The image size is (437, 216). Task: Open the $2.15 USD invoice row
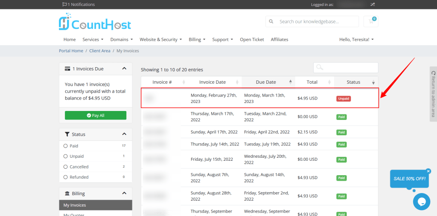(260, 132)
